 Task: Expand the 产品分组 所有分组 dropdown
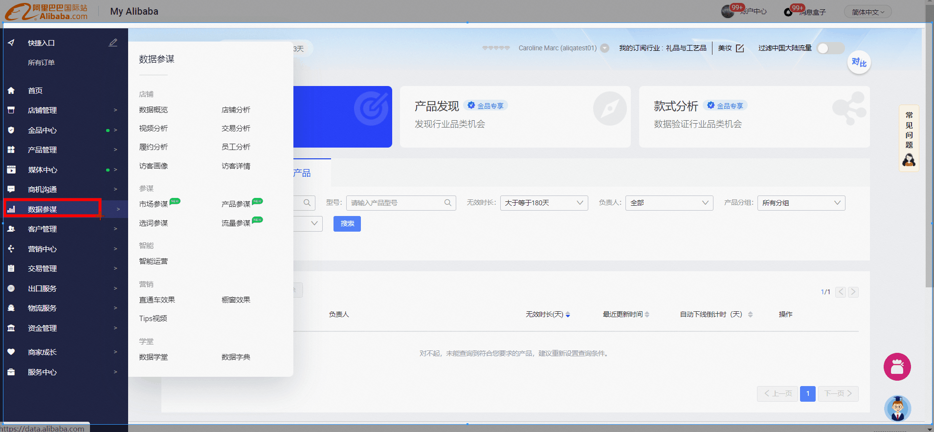click(x=801, y=203)
